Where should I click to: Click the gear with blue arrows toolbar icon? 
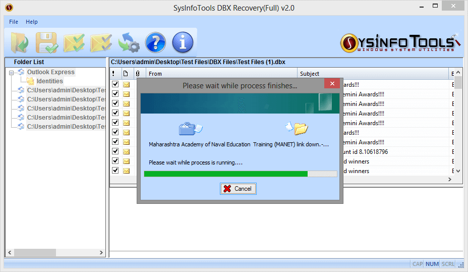[129, 43]
